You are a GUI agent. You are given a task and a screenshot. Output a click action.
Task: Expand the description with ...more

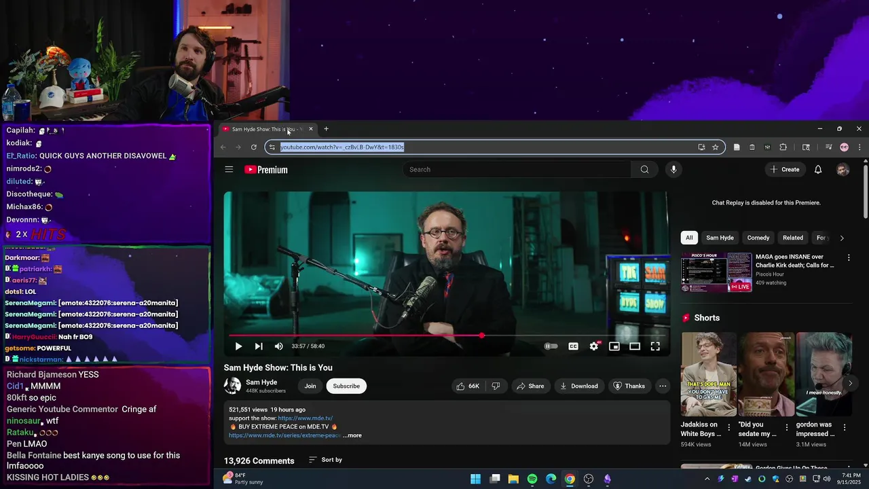[x=352, y=435]
